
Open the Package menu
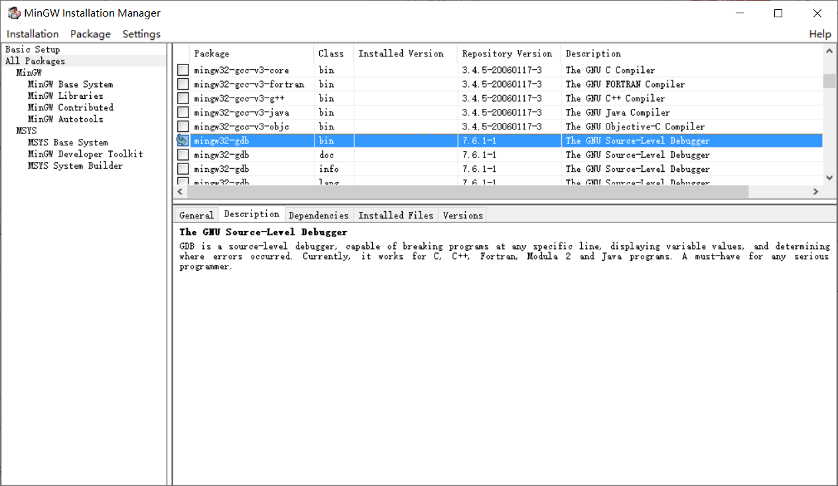pyautogui.click(x=90, y=34)
